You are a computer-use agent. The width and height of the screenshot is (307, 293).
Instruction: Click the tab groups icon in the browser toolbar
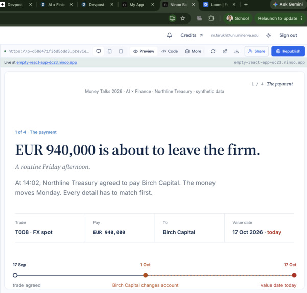[199, 18]
